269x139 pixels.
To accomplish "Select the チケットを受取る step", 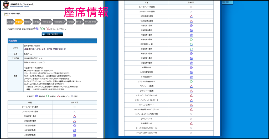I will pos(91,22).
